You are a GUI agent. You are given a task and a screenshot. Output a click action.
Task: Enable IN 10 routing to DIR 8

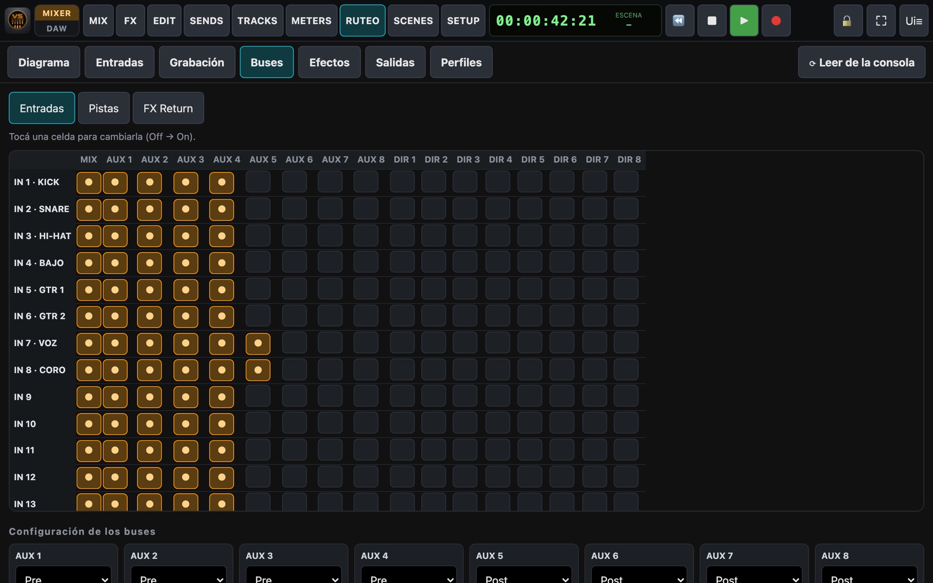(626, 424)
